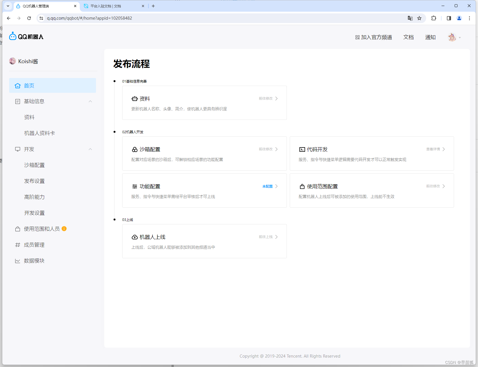Close the QQ机器人管理端 tab
478x367 pixels.
coord(75,6)
